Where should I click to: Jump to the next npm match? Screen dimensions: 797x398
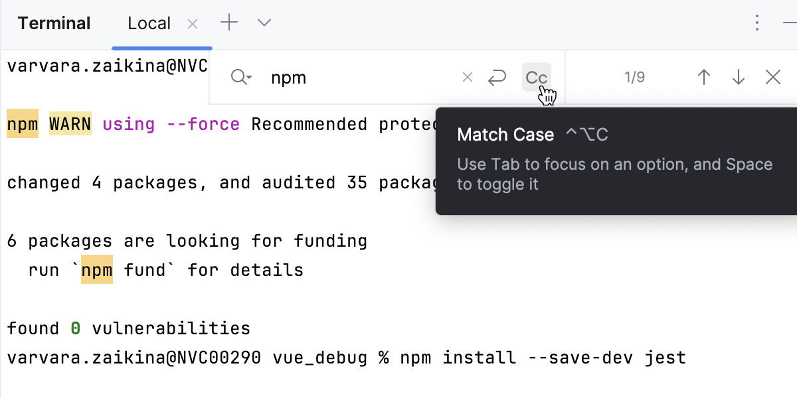(738, 77)
